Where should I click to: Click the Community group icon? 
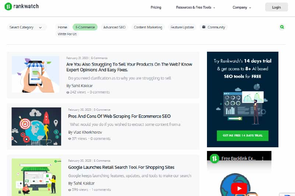click(x=204, y=27)
